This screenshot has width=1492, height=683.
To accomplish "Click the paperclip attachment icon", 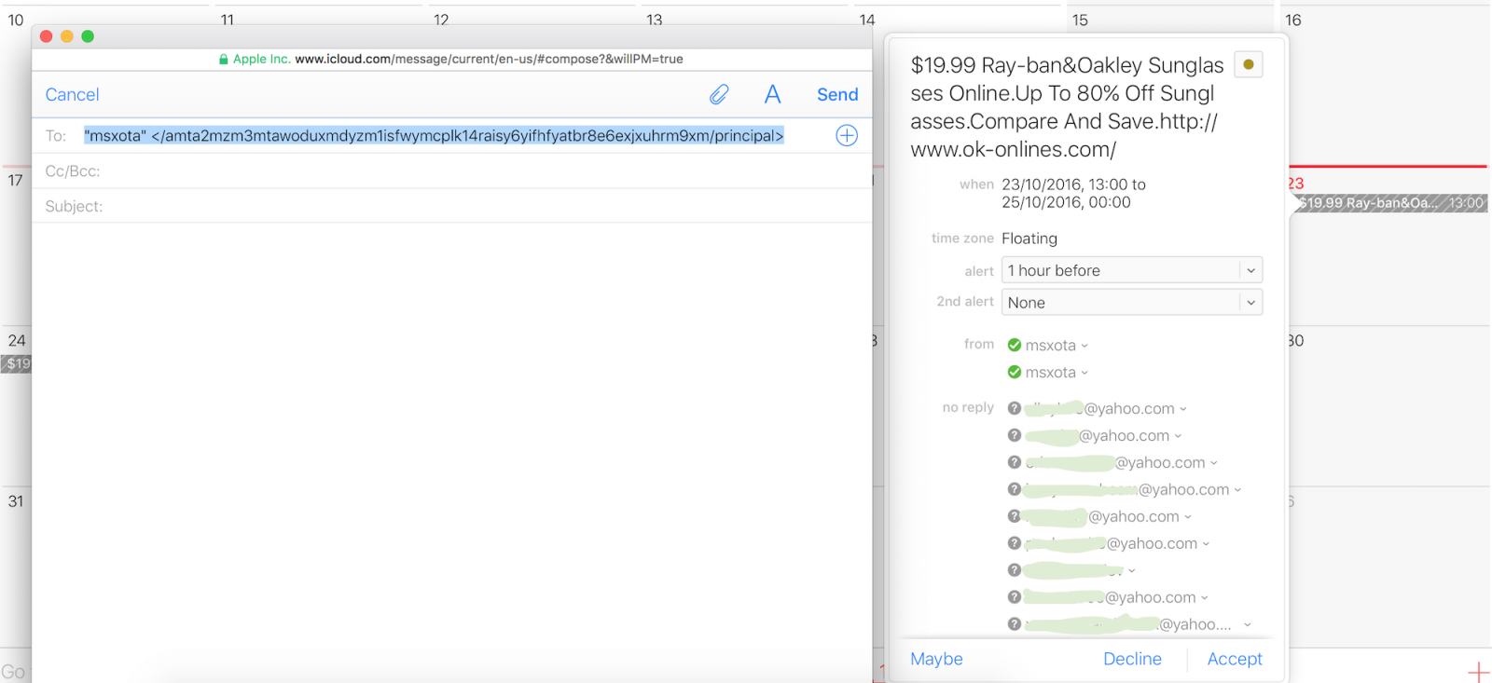I will tap(719, 94).
